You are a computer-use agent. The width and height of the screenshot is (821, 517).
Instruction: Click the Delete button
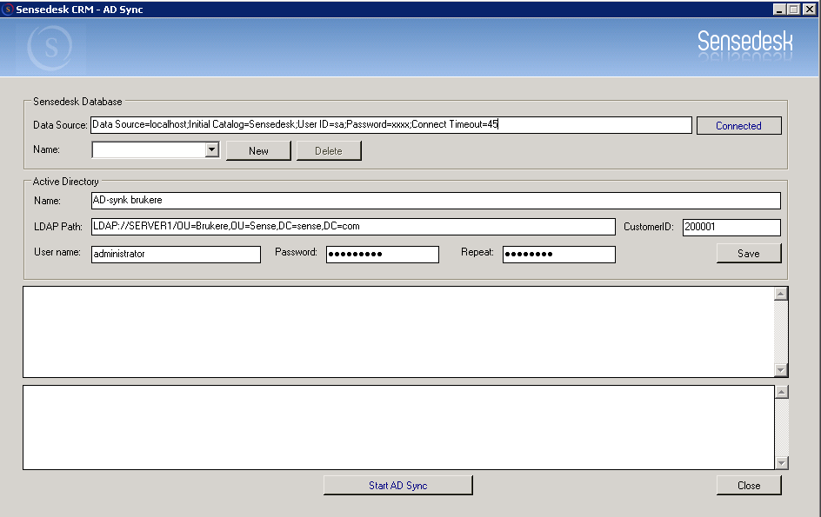point(329,150)
